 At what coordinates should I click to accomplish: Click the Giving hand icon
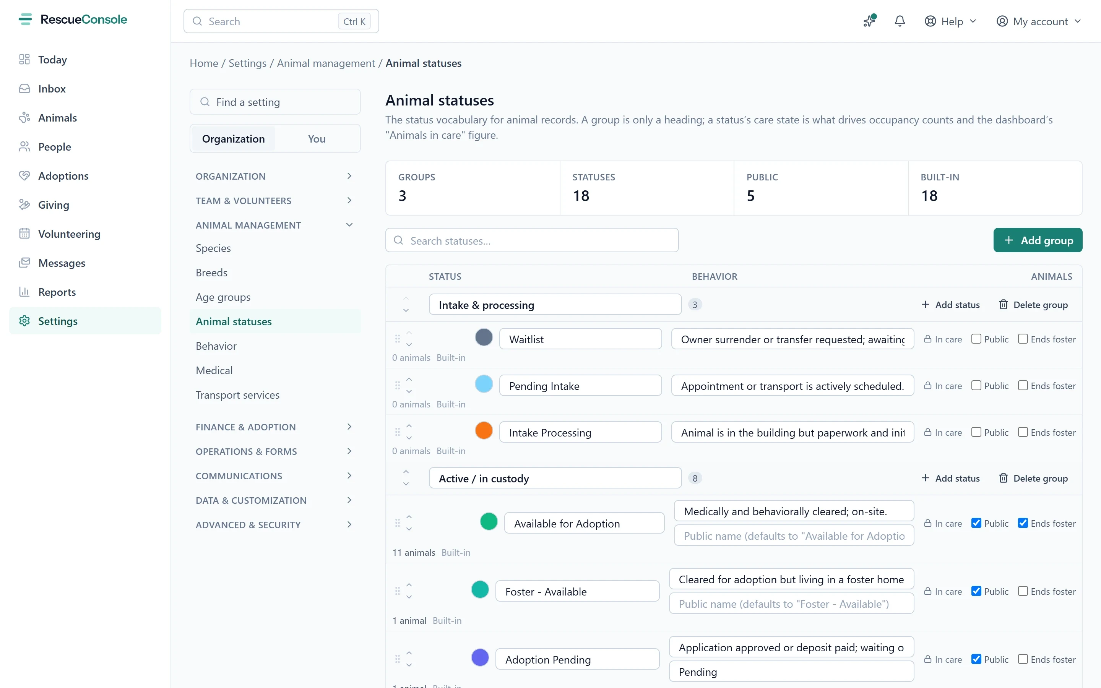pos(24,205)
